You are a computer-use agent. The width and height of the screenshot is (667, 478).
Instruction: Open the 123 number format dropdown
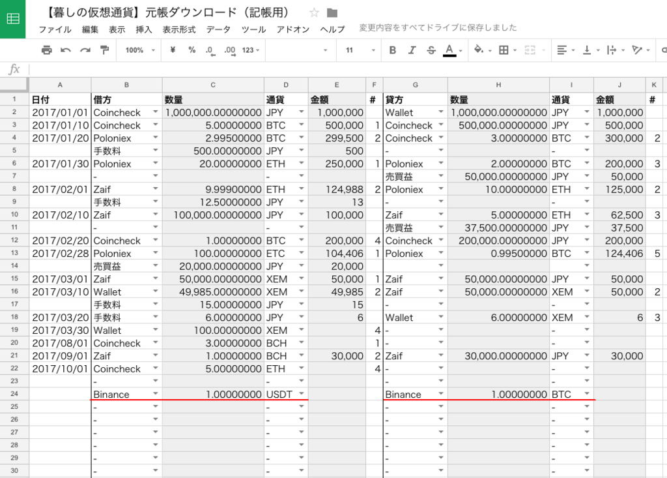click(251, 50)
